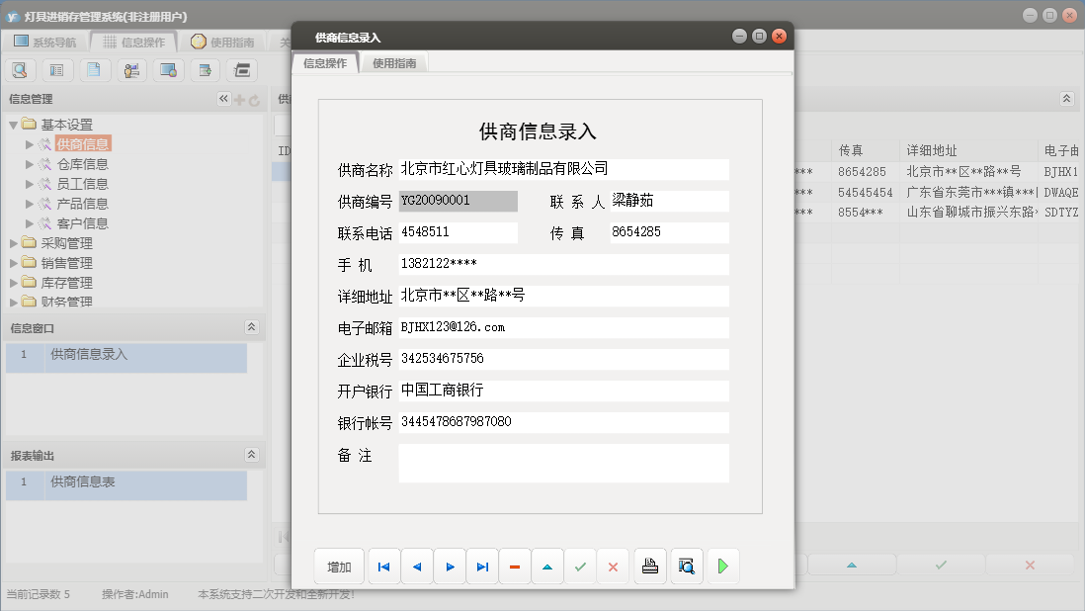The height and width of the screenshot is (611, 1085).
Task: Click inside the 备注 remarks field
Action: tap(563, 463)
